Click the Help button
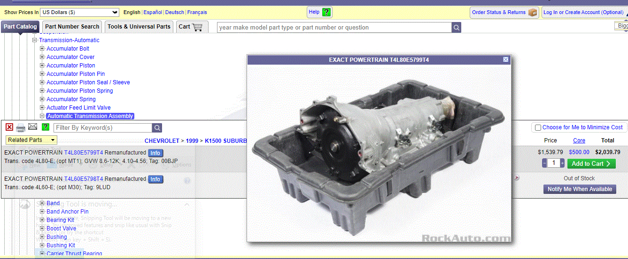628x259 pixels. click(319, 12)
